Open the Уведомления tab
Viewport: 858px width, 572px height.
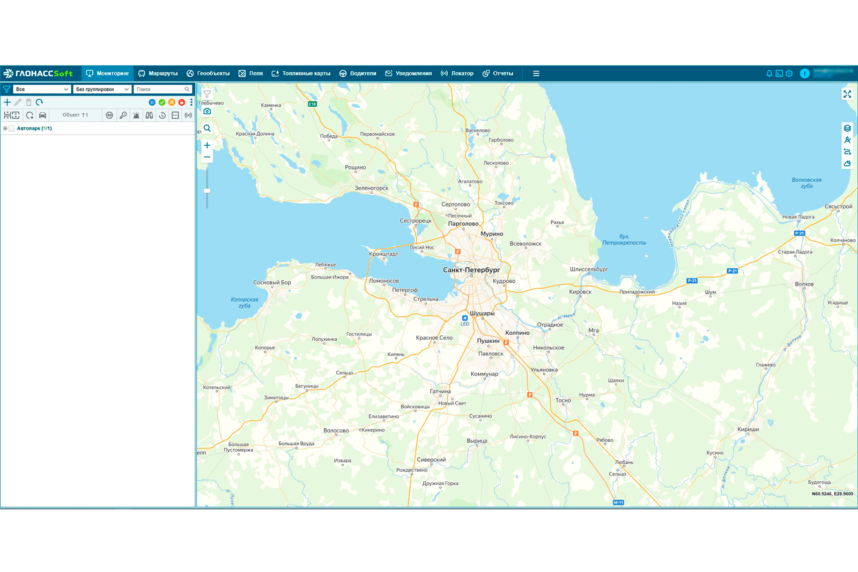click(408, 74)
